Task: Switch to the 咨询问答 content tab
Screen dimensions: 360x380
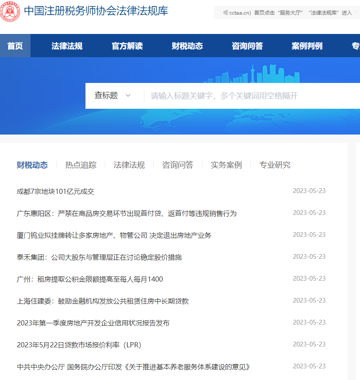Action: [x=178, y=165]
